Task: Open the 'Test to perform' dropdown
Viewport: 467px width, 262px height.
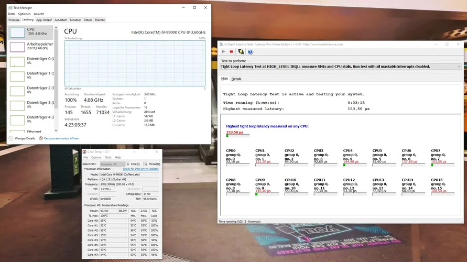Action: pos(459,67)
